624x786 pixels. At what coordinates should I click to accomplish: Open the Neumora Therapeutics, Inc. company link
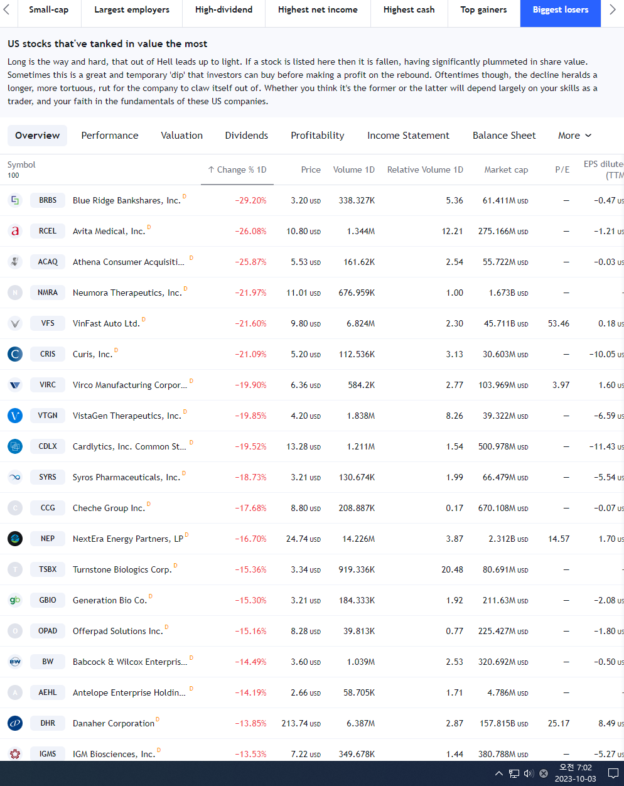click(127, 293)
